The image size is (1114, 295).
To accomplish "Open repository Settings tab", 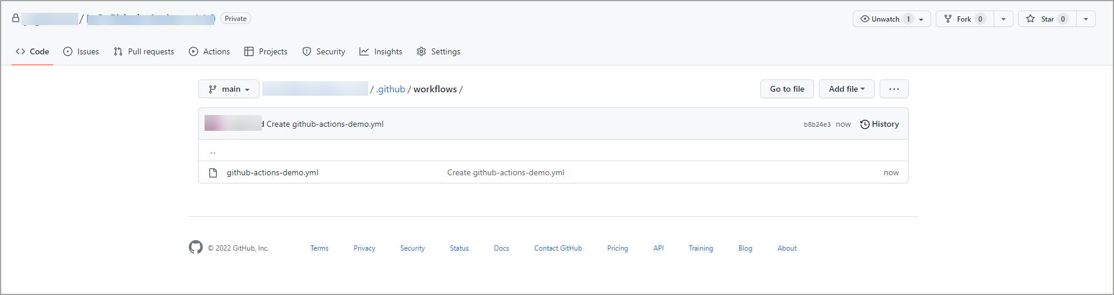I will pos(438,51).
